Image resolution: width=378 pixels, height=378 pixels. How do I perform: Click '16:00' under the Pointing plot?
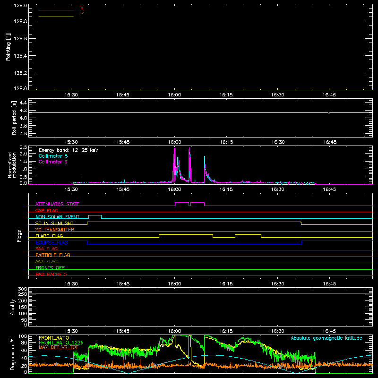click(x=174, y=95)
